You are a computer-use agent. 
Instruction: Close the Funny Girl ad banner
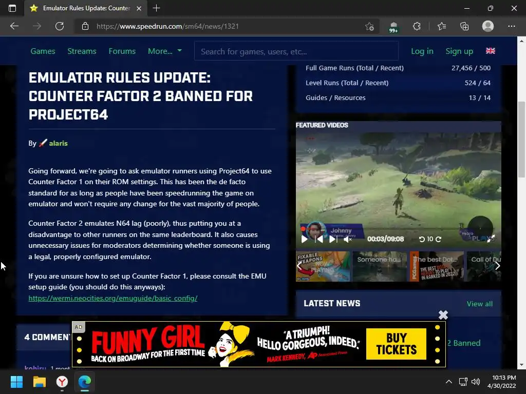point(443,315)
